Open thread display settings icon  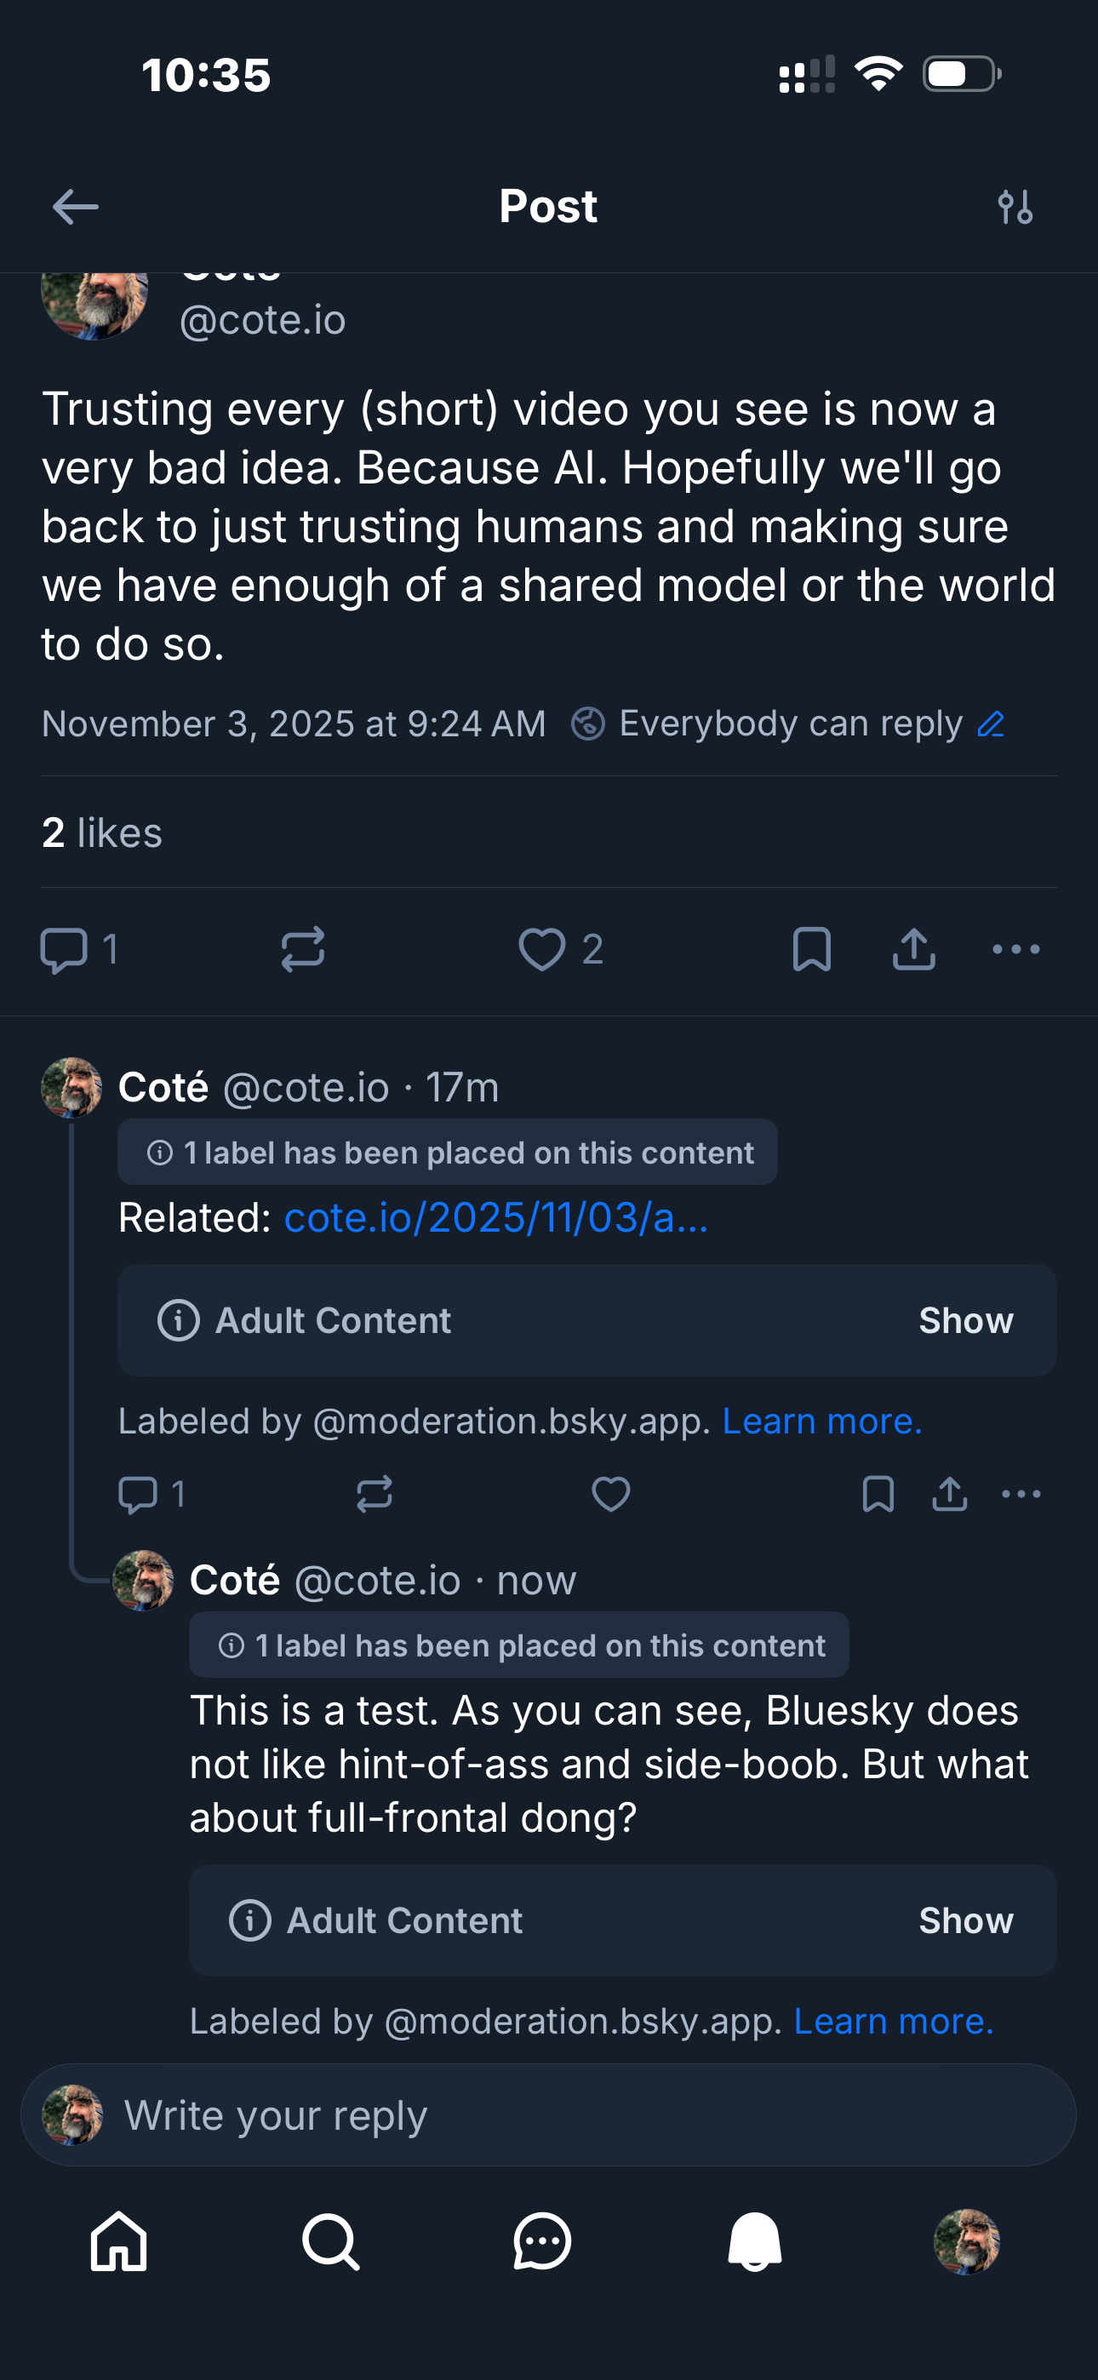click(x=1015, y=207)
